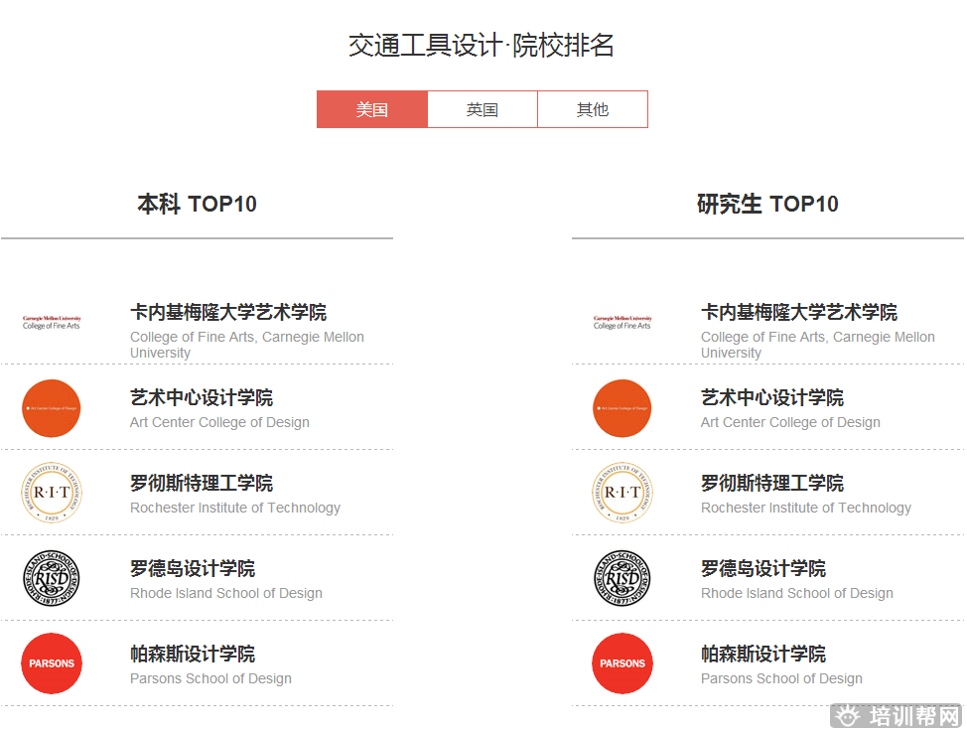Click 'Art Center College of Design' text in 本科 list
This screenshot has width=967, height=733.
click(219, 423)
